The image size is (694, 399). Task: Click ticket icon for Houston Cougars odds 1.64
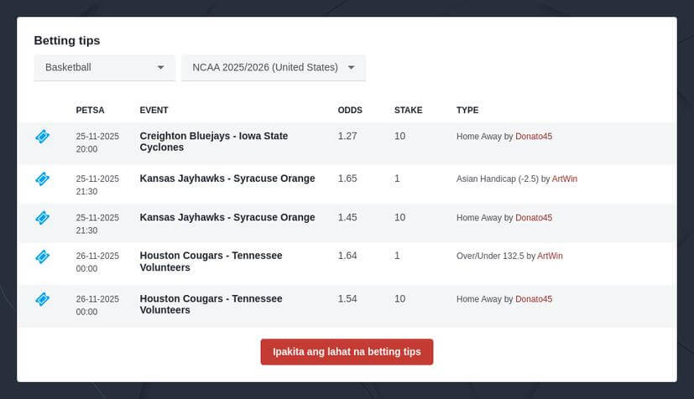coord(42,256)
